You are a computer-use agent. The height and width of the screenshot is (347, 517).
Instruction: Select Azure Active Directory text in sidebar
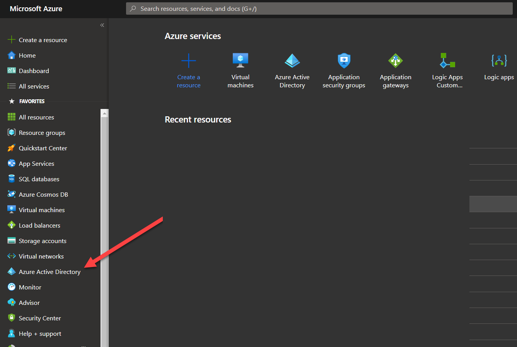pyautogui.click(x=50, y=272)
